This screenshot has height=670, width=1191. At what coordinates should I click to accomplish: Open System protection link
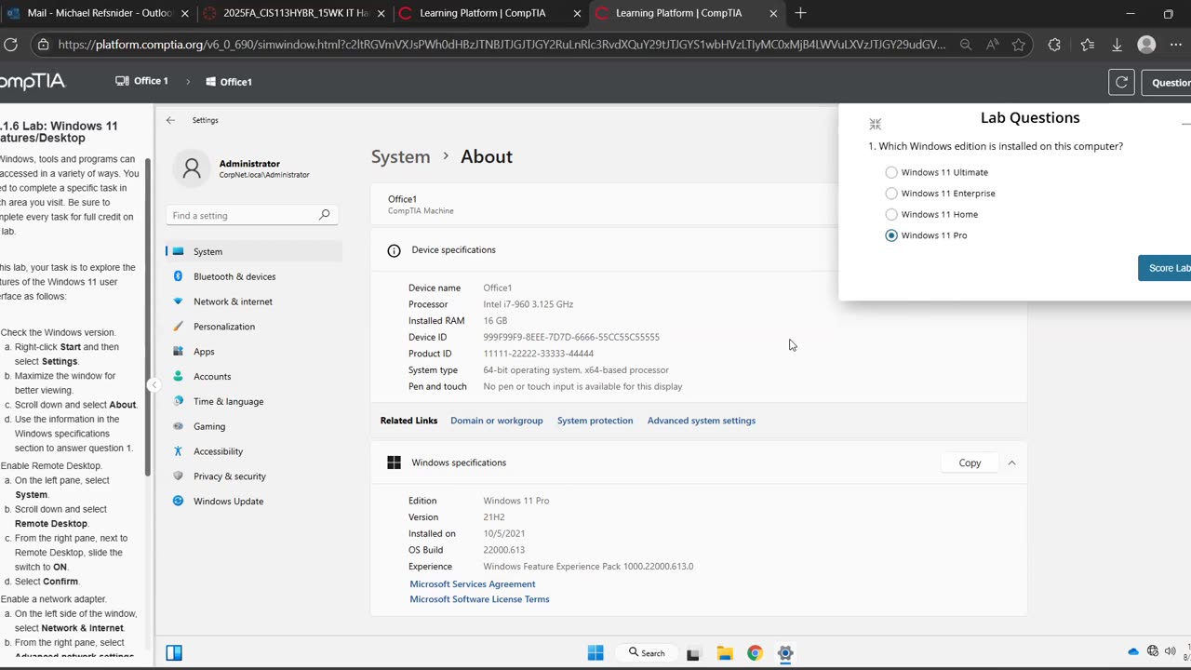tap(595, 421)
